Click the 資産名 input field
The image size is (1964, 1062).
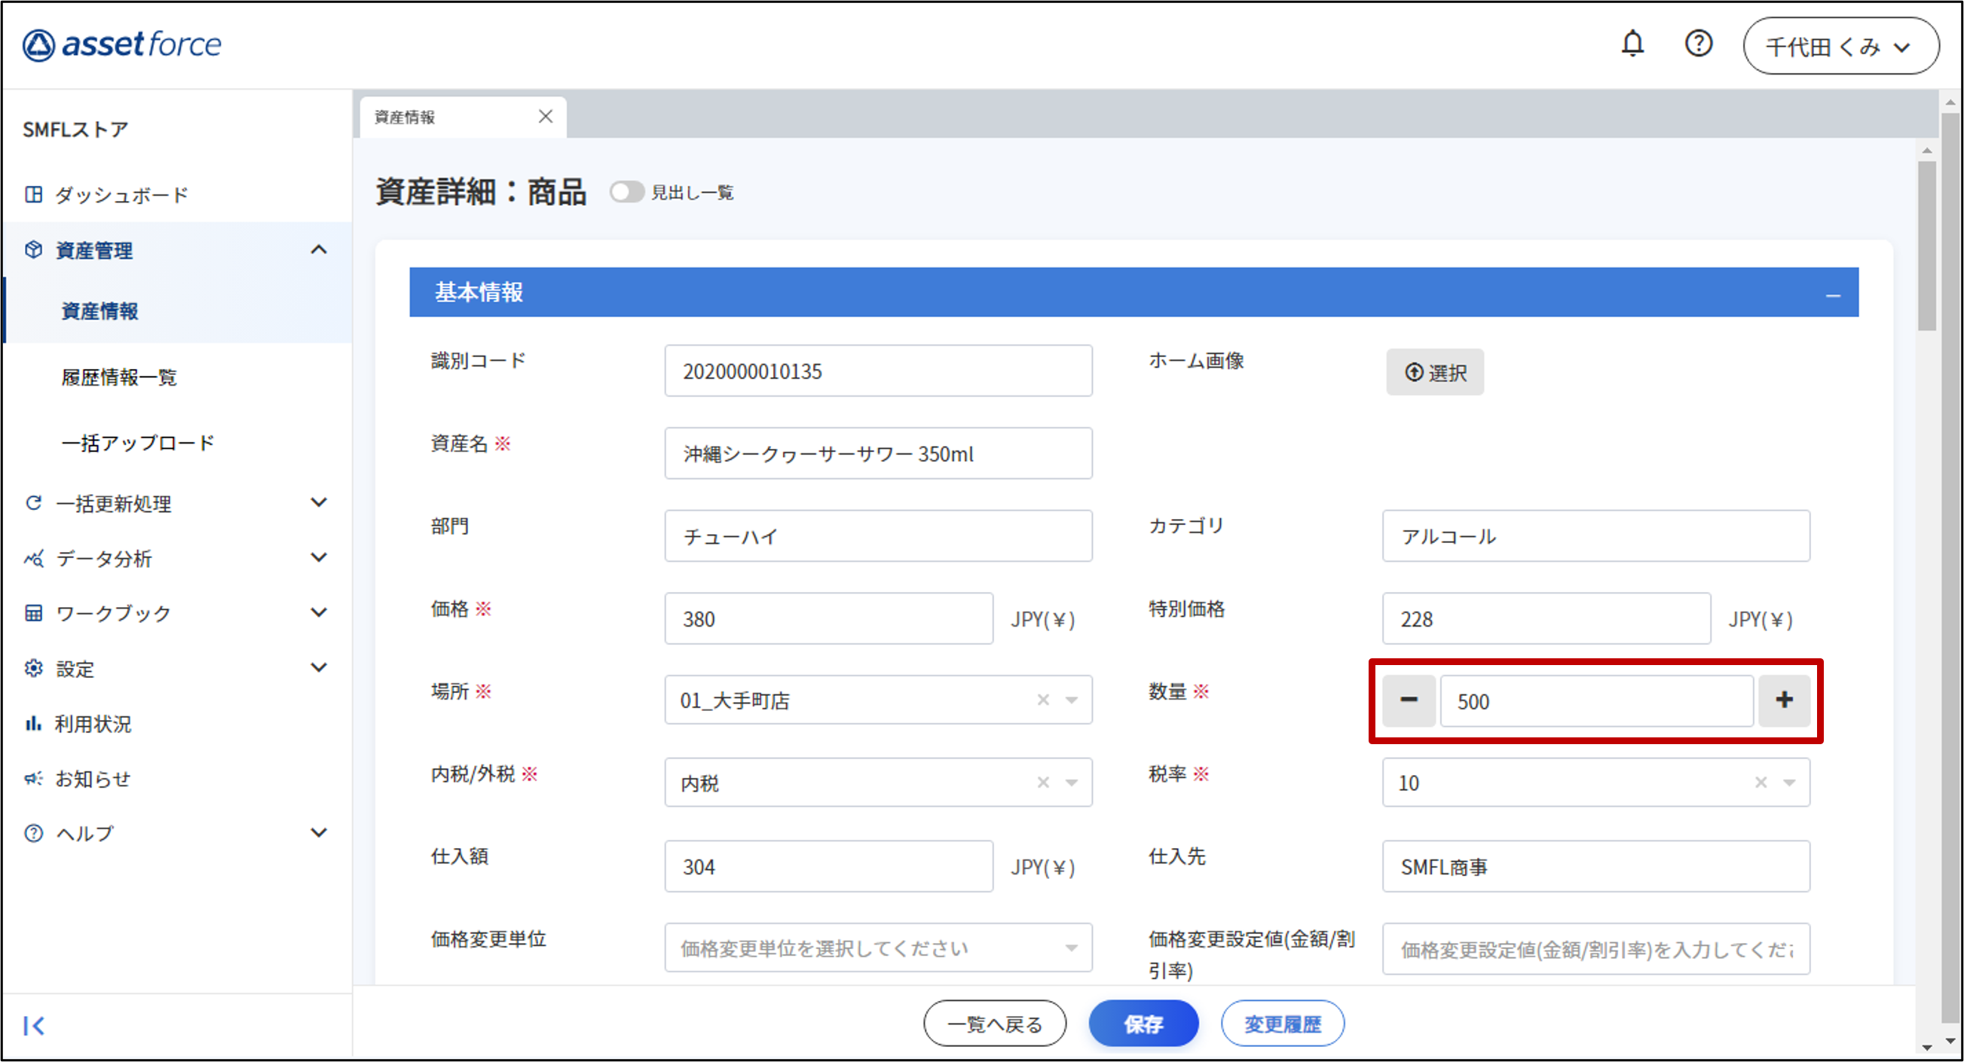tap(877, 453)
